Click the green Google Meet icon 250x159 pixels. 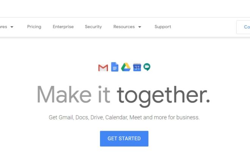[147, 67]
